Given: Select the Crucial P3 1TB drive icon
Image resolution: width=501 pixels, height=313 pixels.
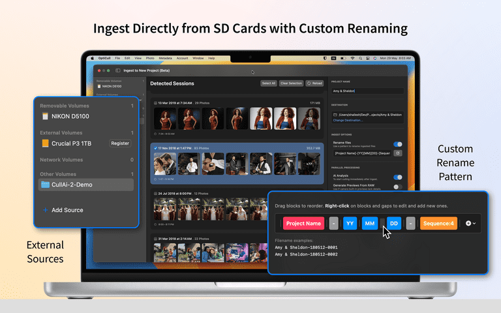Looking at the screenshot, I should pos(46,143).
